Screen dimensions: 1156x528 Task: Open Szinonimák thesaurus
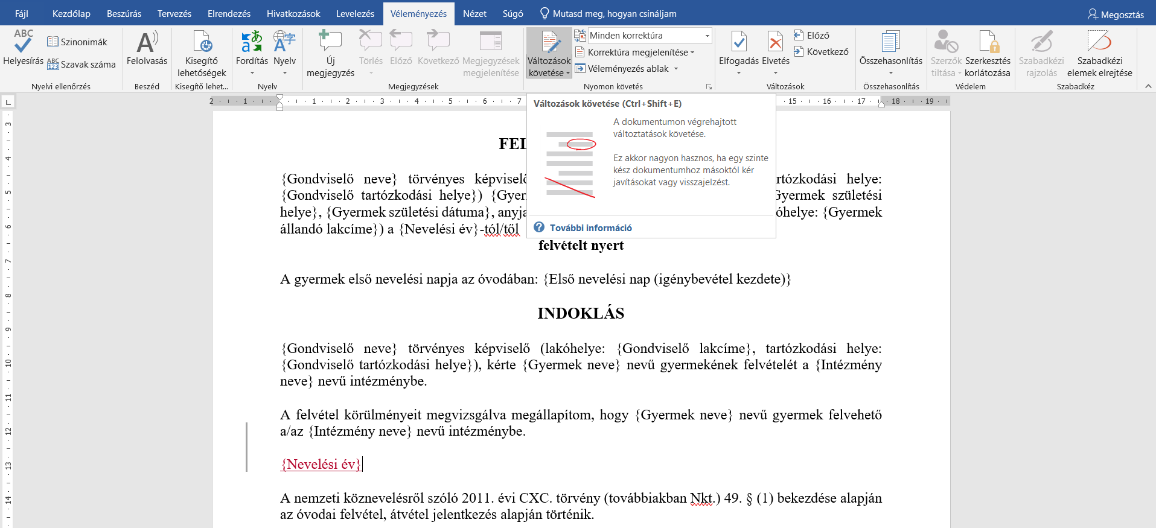[77, 42]
